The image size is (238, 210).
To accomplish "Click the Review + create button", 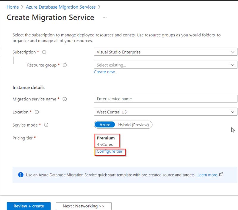I will (x=28, y=206).
